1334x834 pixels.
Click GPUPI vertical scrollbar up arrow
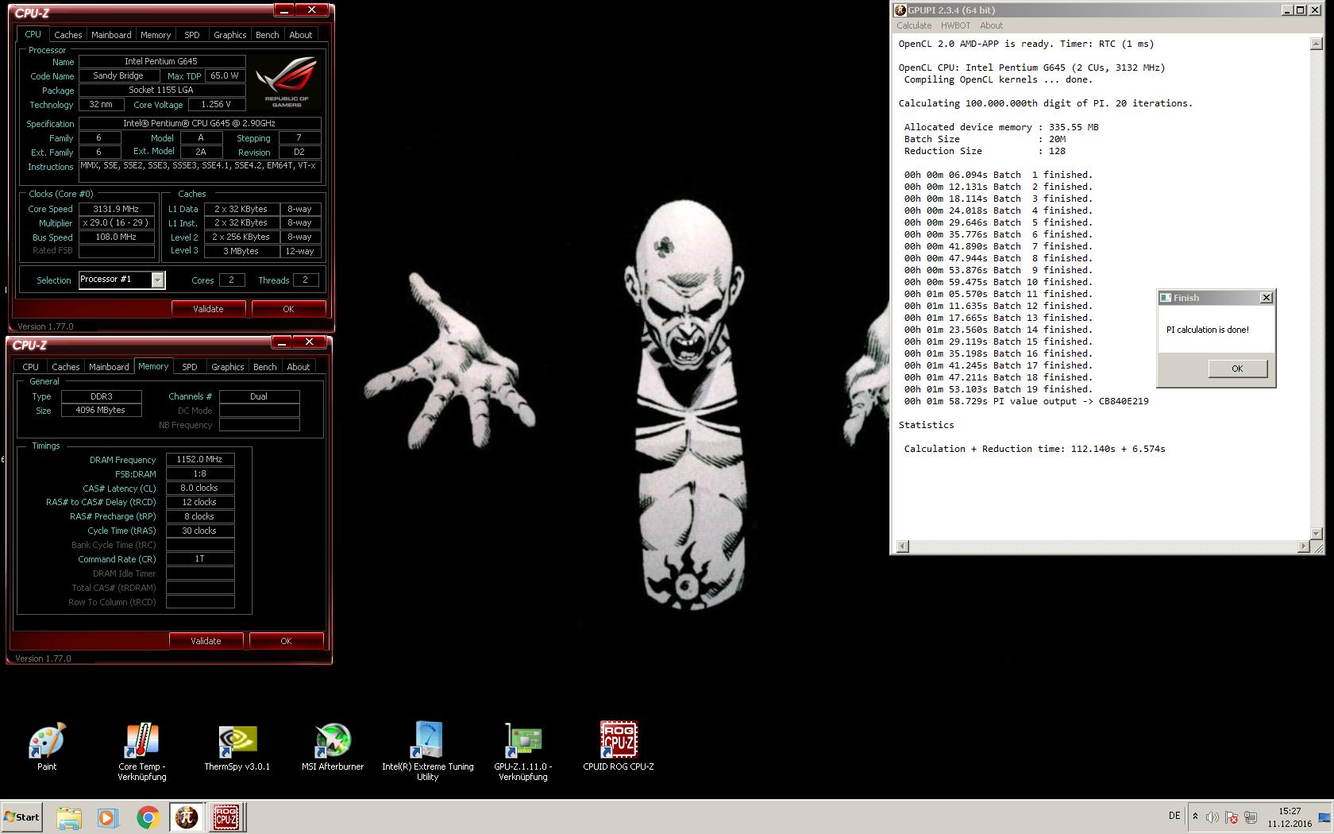(x=1316, y=44)
